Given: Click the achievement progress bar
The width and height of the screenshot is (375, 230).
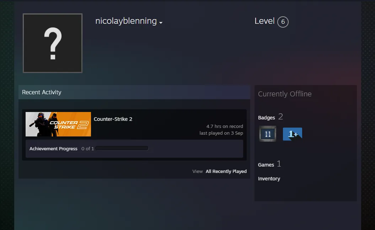Looking at the screenshot, I should tap(122, 148).
